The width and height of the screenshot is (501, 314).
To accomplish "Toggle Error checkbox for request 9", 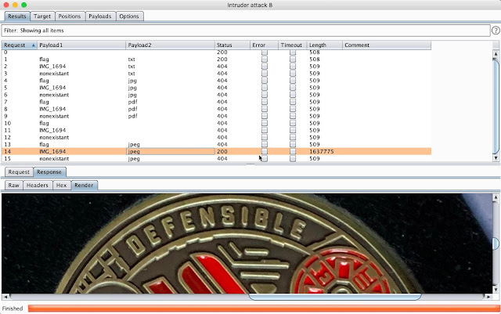I will [x=265, y=116].
